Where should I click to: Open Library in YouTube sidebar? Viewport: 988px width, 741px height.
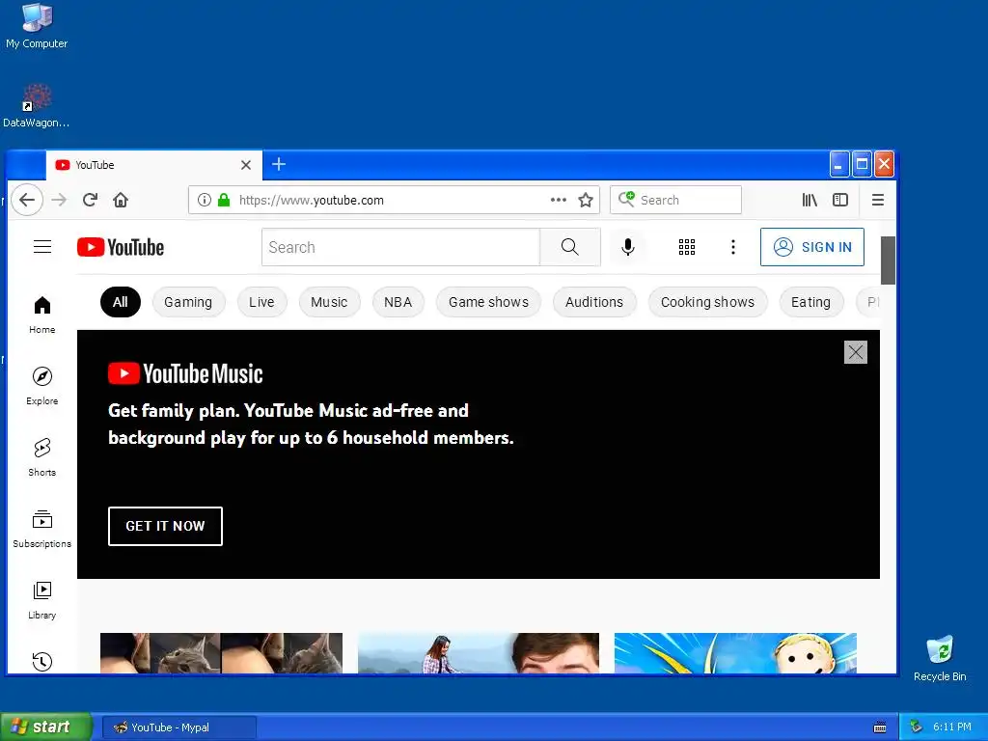pos(42,600)
